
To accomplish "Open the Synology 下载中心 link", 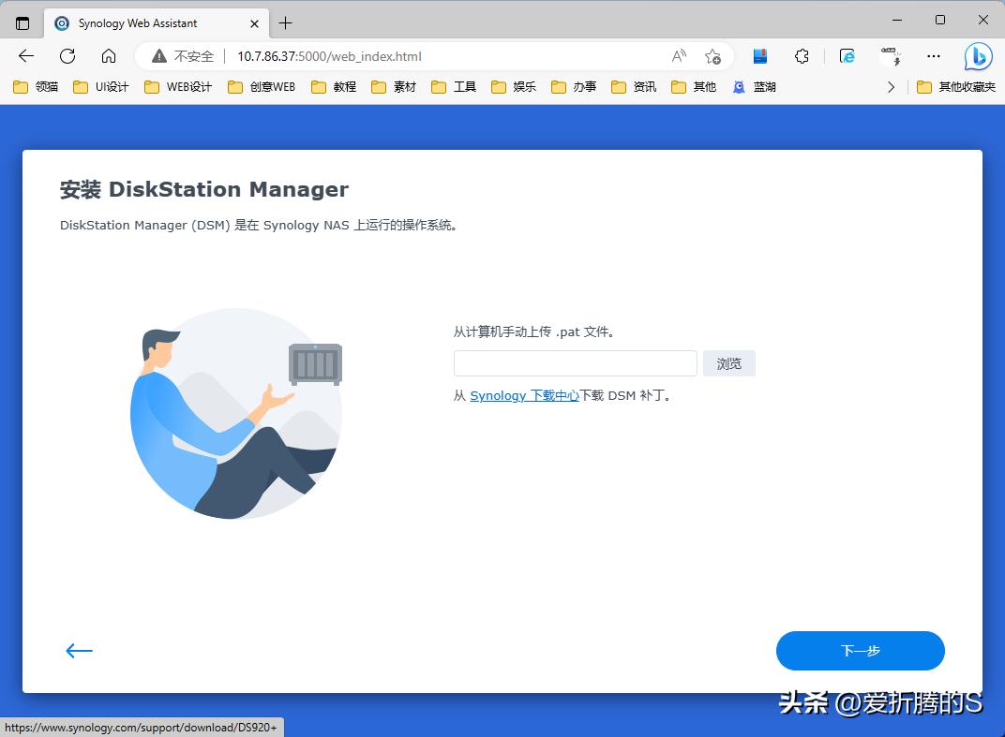I will (524, 395).
